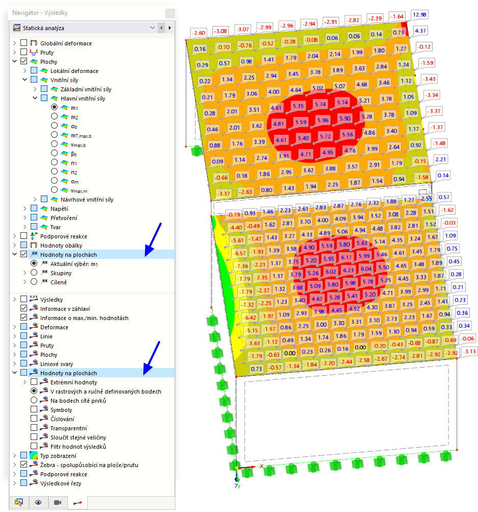478x512 pixels.
Task: Close the Navigátor panel
Action: (x=170, y=13)
